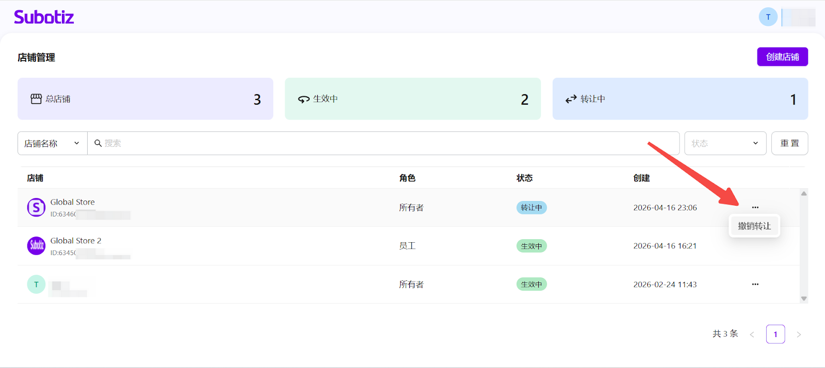Click the Global Store 2 avatar icon
This screenshot has height=368, width=825.
point(36,246)
